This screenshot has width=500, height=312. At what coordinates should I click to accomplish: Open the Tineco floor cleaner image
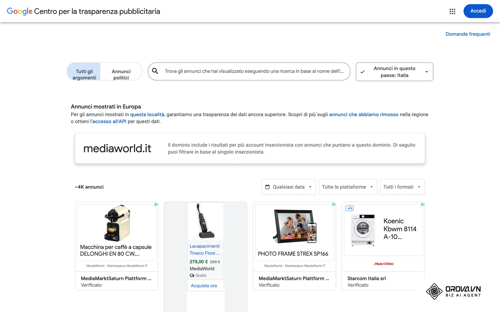click(x=205, y=221)
